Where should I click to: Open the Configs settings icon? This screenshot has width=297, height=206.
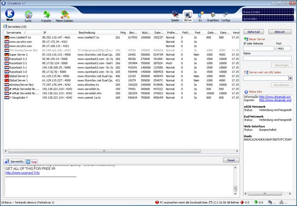[226, 16]
